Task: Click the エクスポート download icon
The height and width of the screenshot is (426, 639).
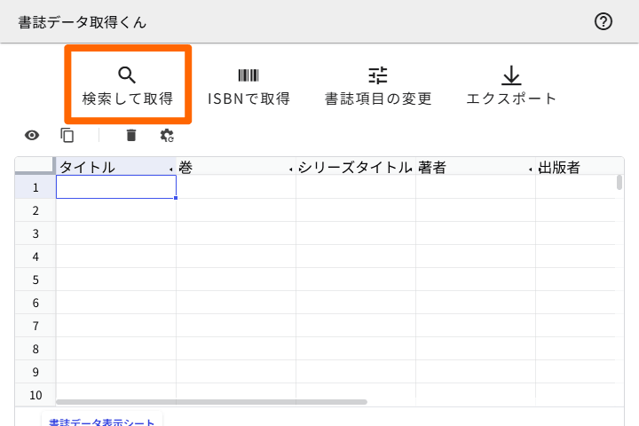Action: [511, 75]
